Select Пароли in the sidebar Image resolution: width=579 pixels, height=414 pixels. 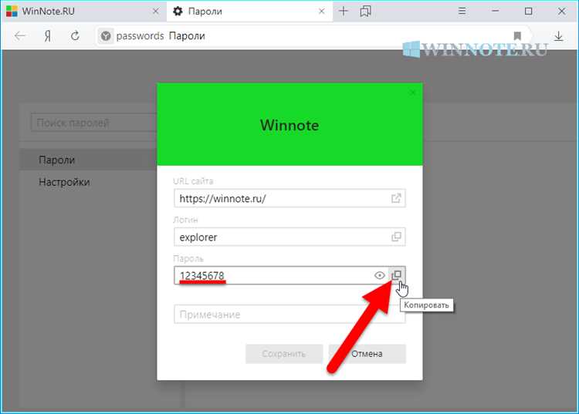[57, 160]
